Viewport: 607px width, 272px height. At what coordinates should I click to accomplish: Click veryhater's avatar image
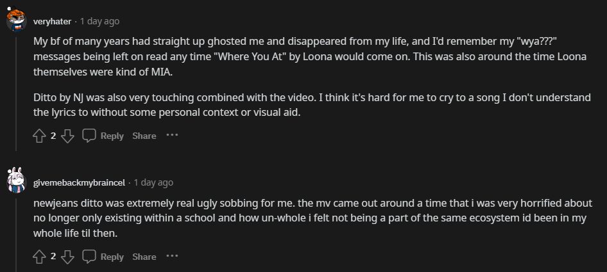click(16, 21)
